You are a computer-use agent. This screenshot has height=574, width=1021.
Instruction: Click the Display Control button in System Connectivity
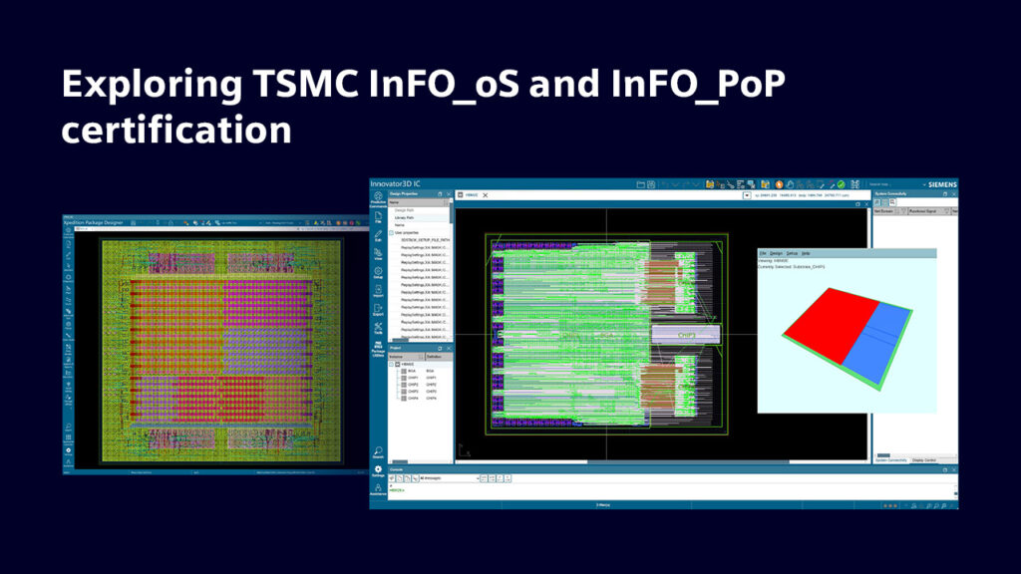(x=922, y=461)
